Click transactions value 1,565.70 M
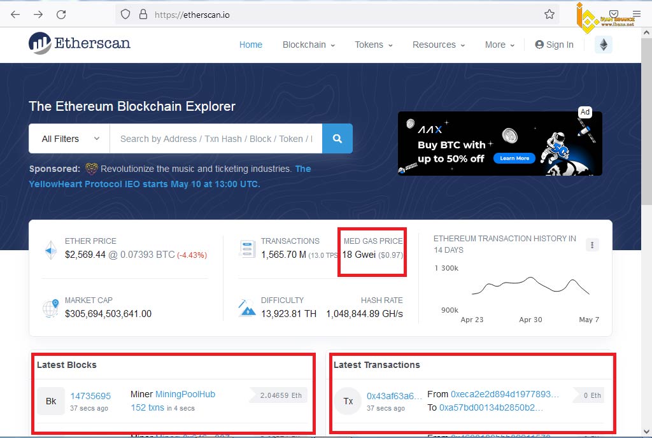652x438 pixels. coord(283,255)
